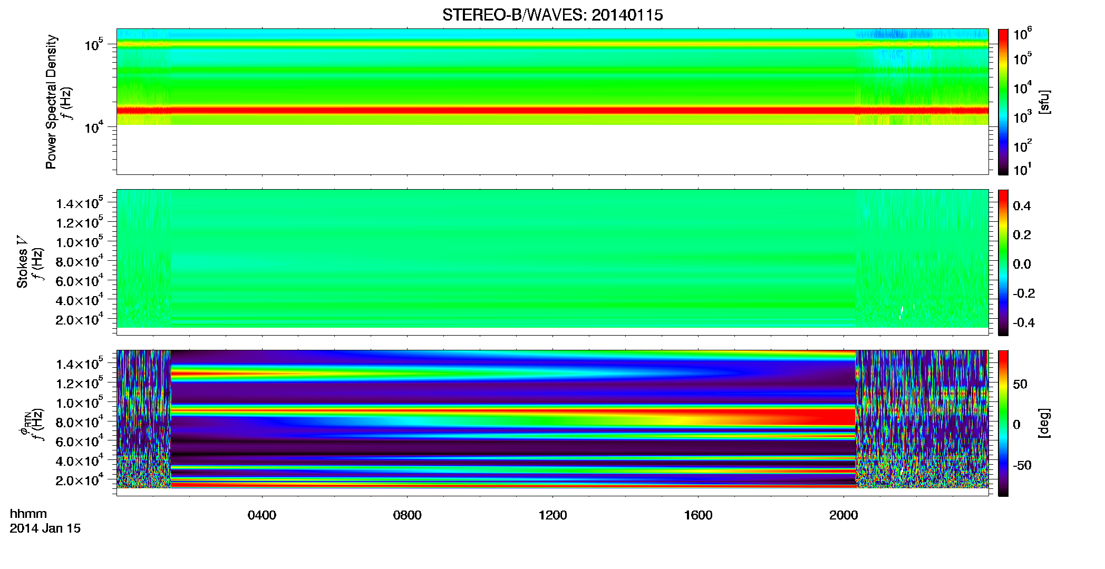Click the red high-intensity band in top spectrogram

click(x=552, y=111)
